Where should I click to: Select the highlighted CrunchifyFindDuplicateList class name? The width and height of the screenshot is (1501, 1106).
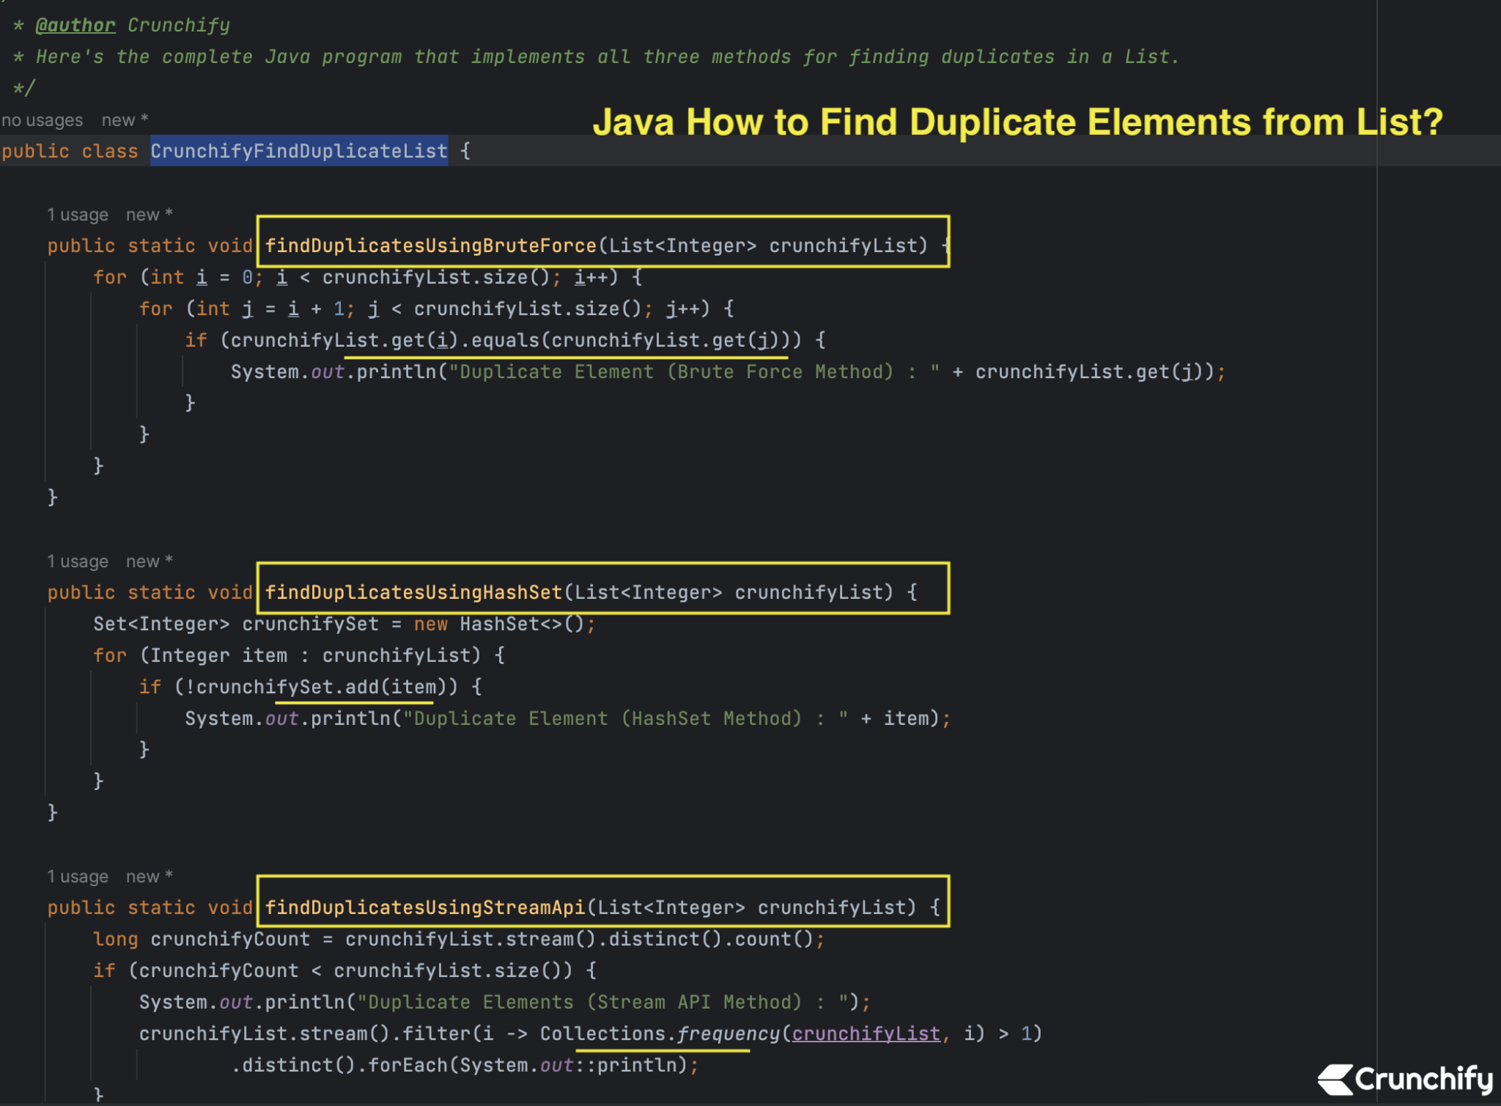click(299, 151)
